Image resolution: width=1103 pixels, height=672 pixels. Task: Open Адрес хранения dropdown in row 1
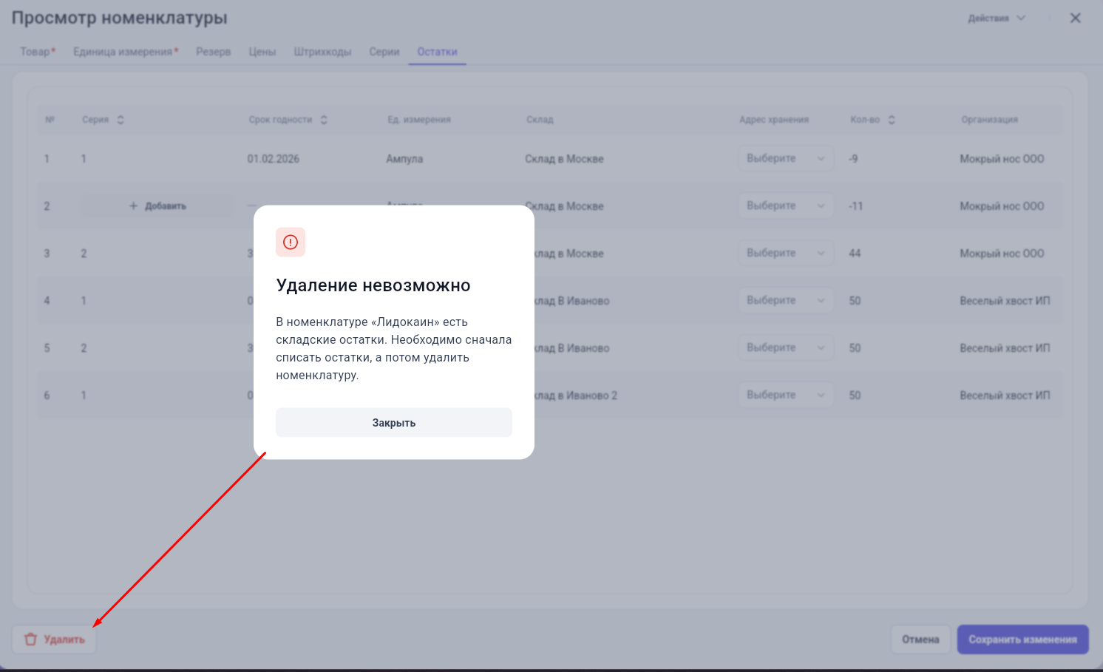[786, 158]
